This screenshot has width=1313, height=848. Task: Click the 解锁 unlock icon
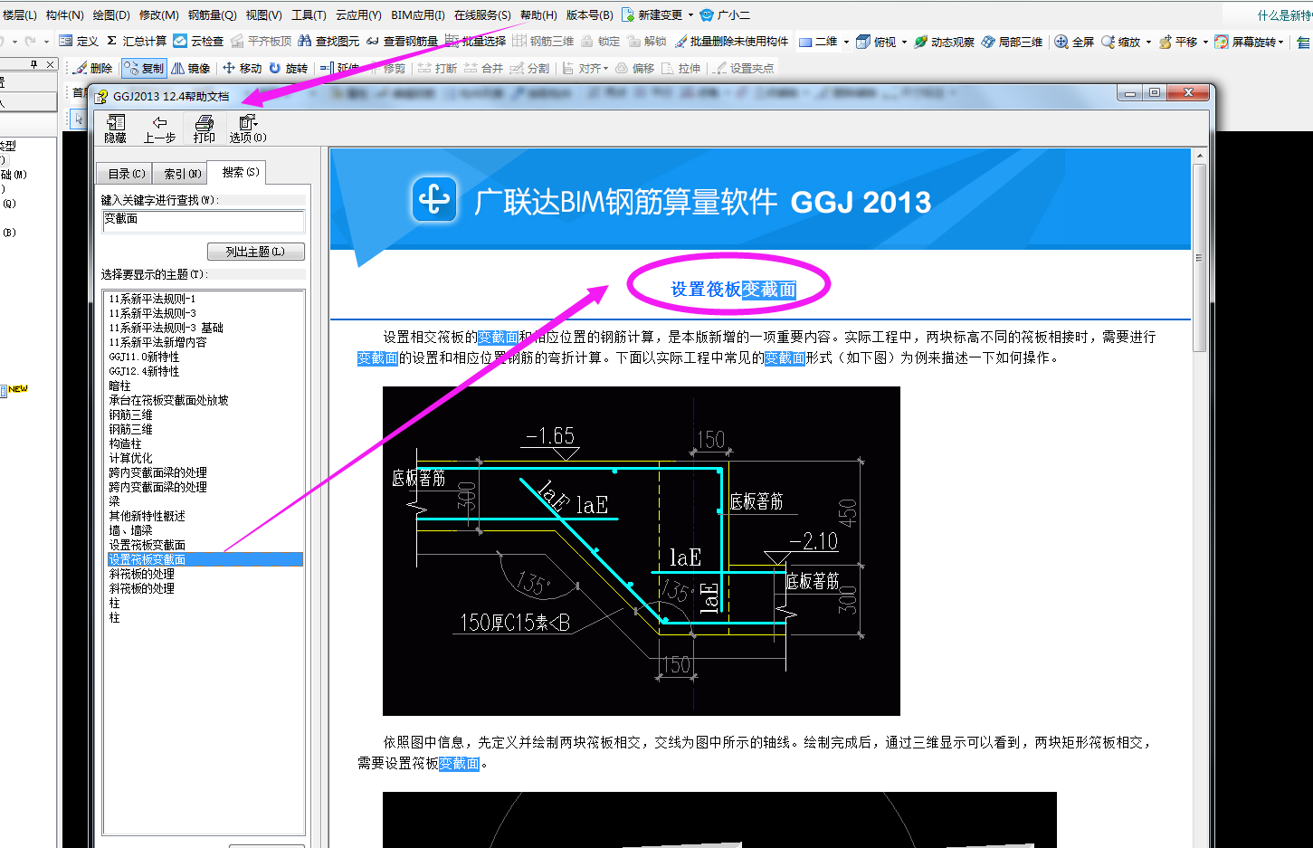[x=647, y=42]
